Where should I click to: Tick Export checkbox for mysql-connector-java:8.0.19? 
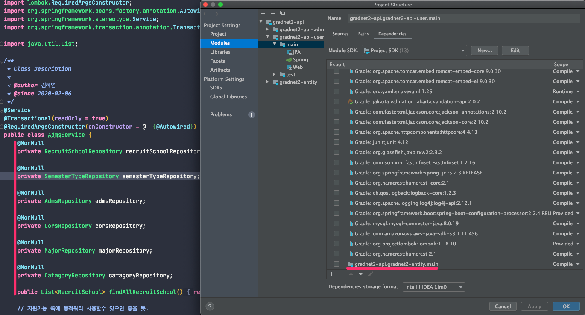(x=337, y=223)
